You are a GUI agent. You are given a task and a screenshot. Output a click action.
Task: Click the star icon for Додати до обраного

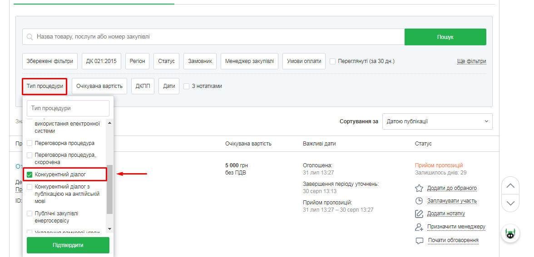point(419,188)
